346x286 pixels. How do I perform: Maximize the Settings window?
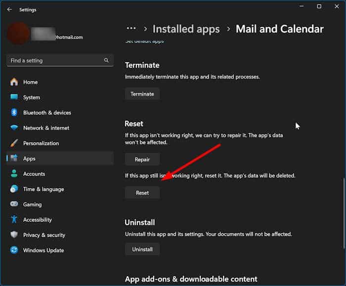[x=319, y=6]
